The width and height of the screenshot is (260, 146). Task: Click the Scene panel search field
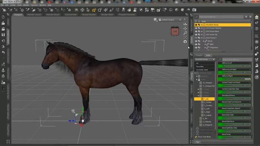tap(221, 17)
